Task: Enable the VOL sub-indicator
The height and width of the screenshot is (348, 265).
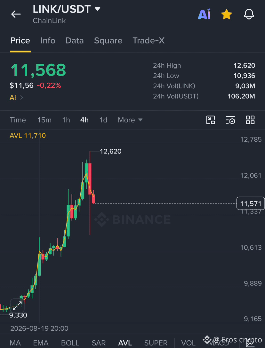Action: 188,343
